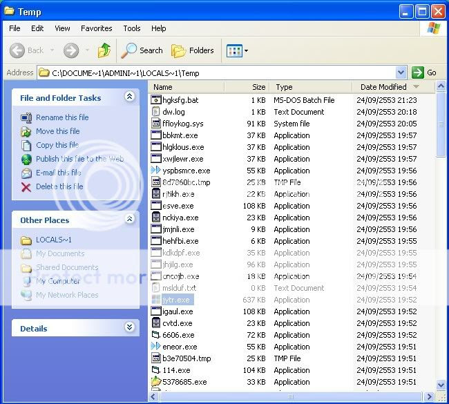Click the eneor.exe blue arrow icon
This screenshot has width=449, height=404.
(156, 347)
